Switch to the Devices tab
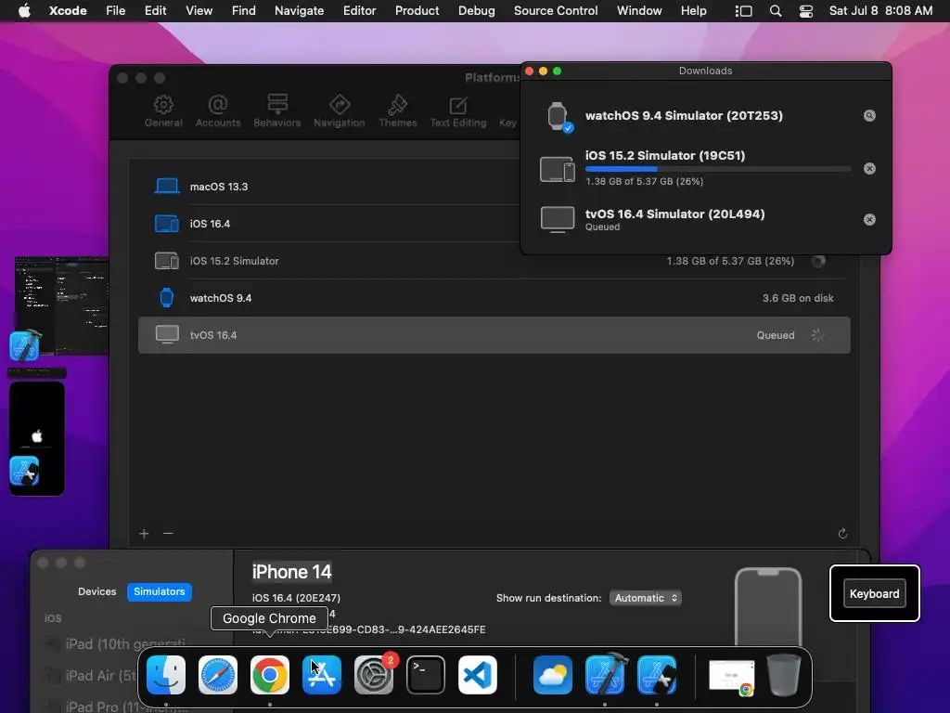The image size is (950, 713). (x=96, y=591)
